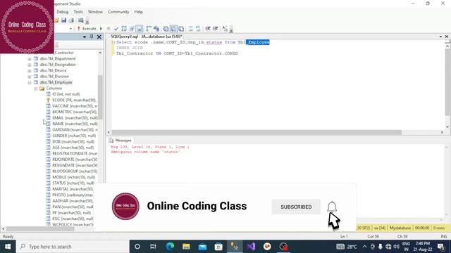Open Visual Studio from the taskbar
Image resolution: width=451 pixels, height=253 pixels.
(x=251, y=247)
